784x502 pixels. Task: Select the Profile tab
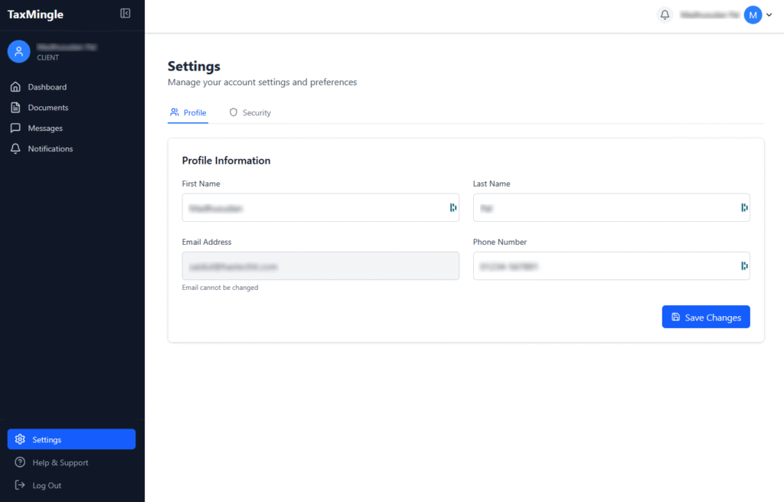[188, 112]
